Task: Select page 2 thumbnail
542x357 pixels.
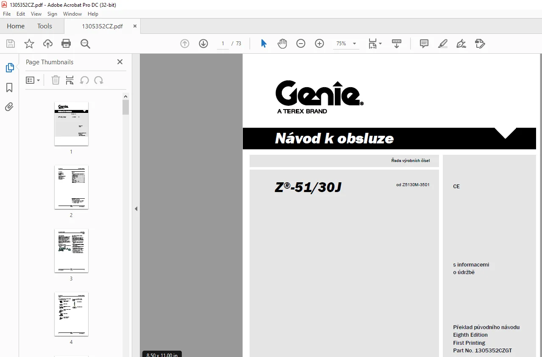Action: (x=71, y=187)
